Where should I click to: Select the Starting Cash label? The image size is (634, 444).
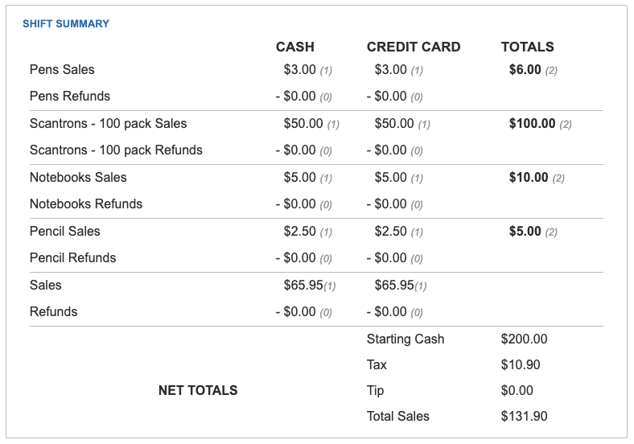[406, 339]
